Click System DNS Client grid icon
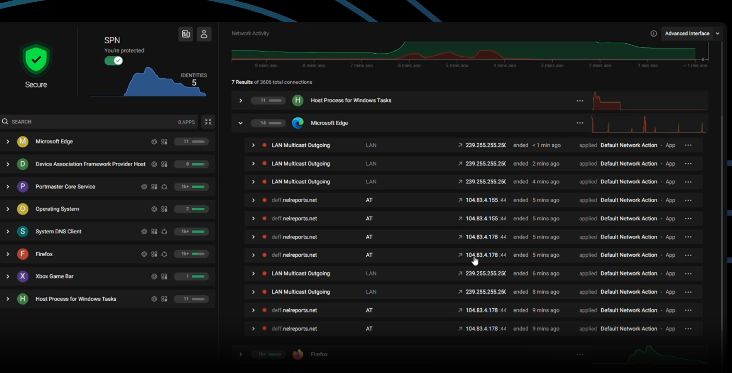732x373 pixels. tap(154, 231)
